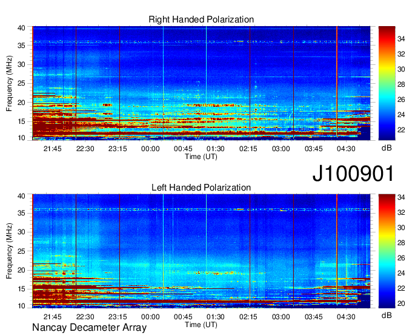Click the 40 MHz tick on bottom plot

point(21,196)
